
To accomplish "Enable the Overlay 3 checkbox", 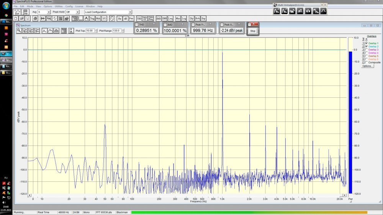I will (367, 50).
